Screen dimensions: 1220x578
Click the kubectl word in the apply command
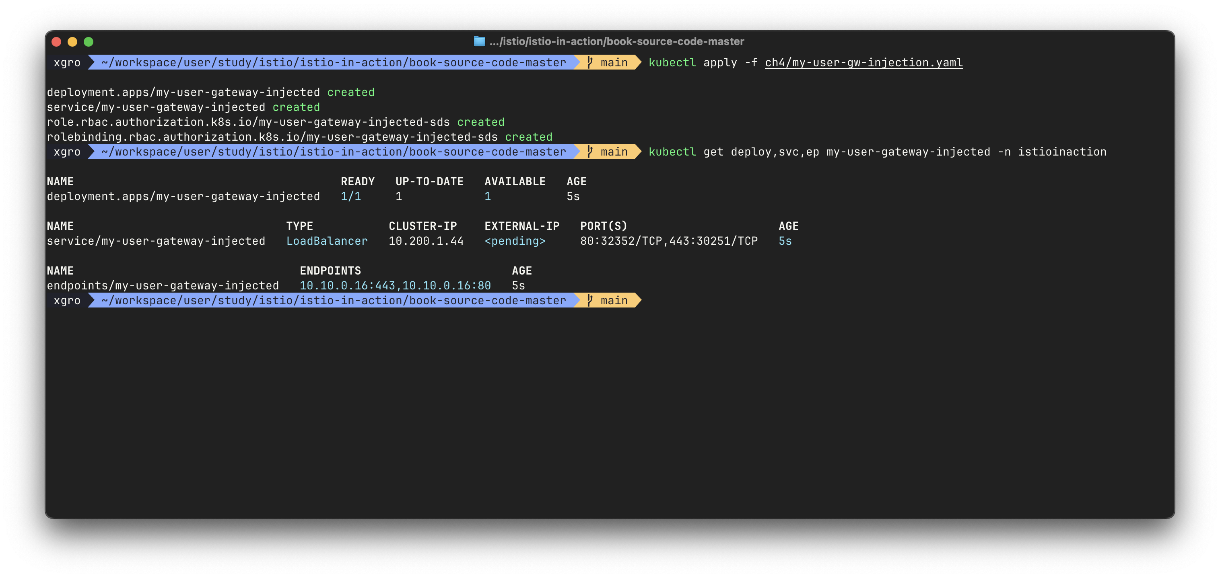click(x=672, y=62)
